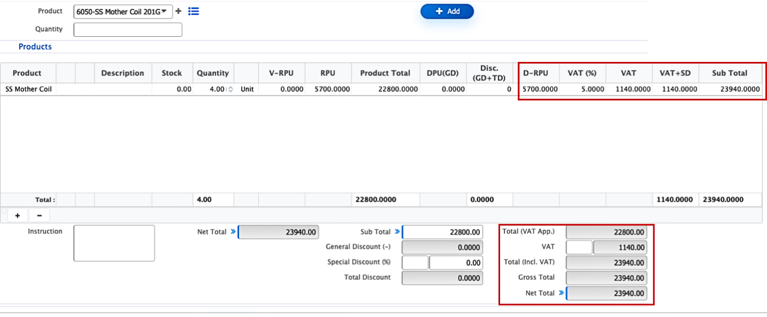Click the VAT (%) column header
Viewport: 767px width, 317px height.
tap(582, 73)
